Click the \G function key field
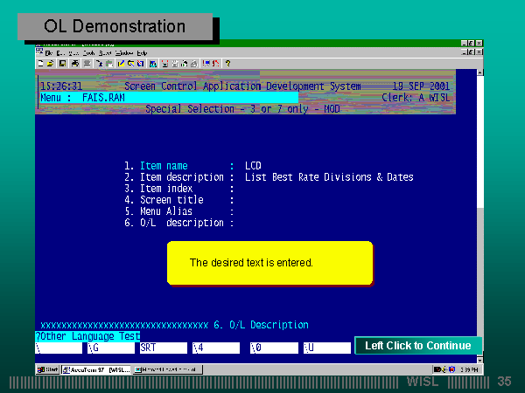This screenshot has width=525, height=393. point(109,347)
